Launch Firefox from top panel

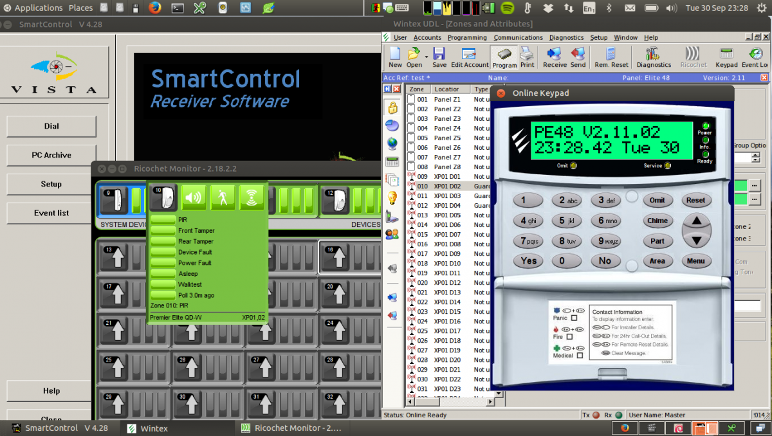[154, 8]
